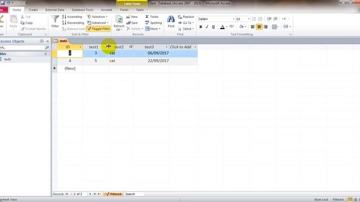Click Refresh All records
Image resolution: width=360 pixels, height=202 pixels.
(x=119, y=23)
